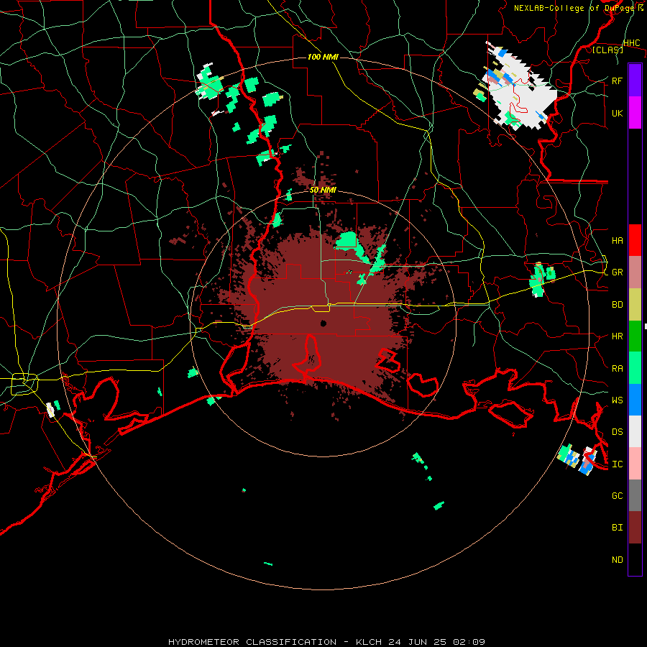Click the white DS legend color swatch
This screenshot has width=647, height=647.
click(635, 431)
